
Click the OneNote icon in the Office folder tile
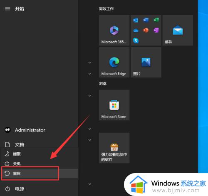pos(156,30)
